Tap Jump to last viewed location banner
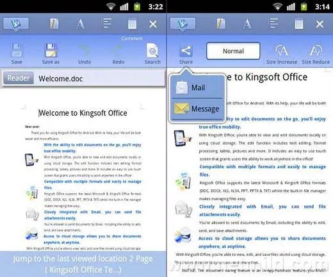333x277 pixels. (x=83, y=264)
